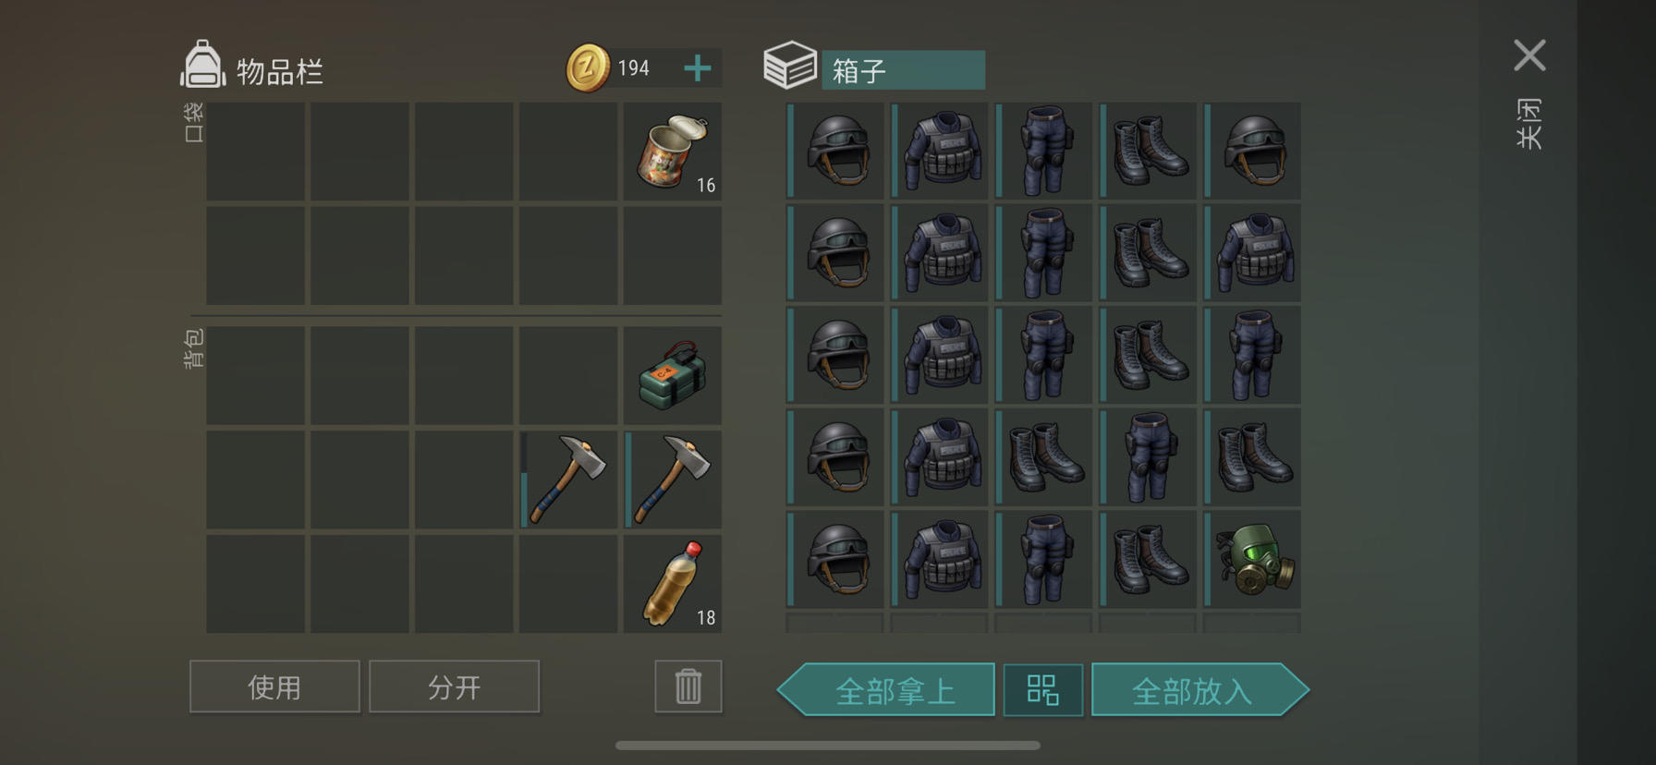
Task: Click the 分开 split button
Action: click(454, 686)
